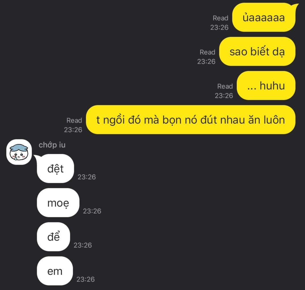Select the ủaaaaaa message bubble

pos(264,17)
